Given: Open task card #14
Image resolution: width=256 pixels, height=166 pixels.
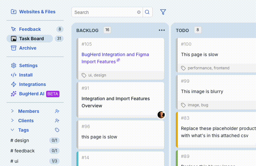Looking at the screenshot, I should (120, 159).
